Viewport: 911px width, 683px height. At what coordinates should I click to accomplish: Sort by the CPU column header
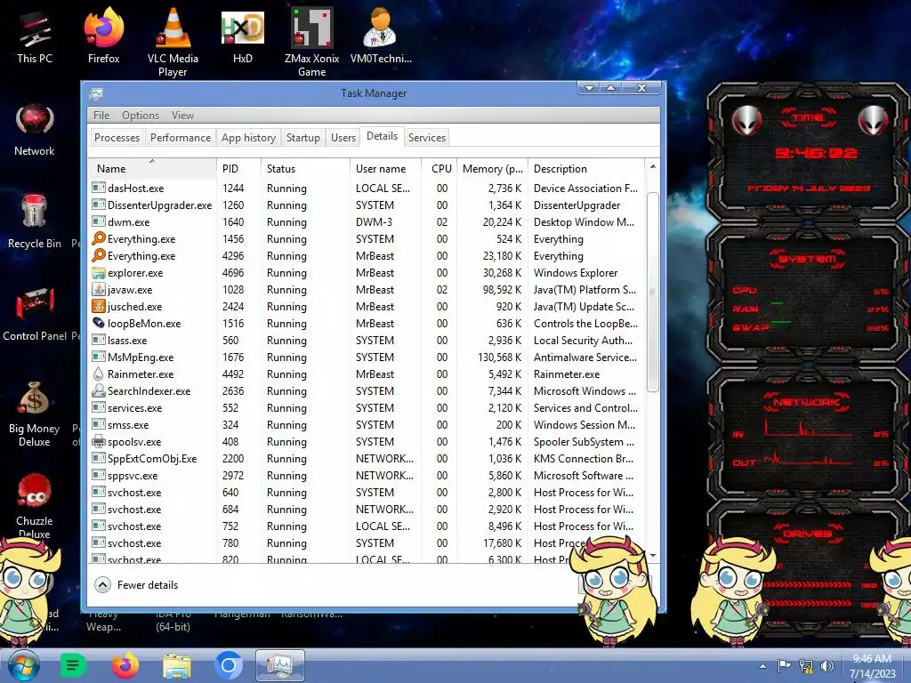[x=439, y=168]
